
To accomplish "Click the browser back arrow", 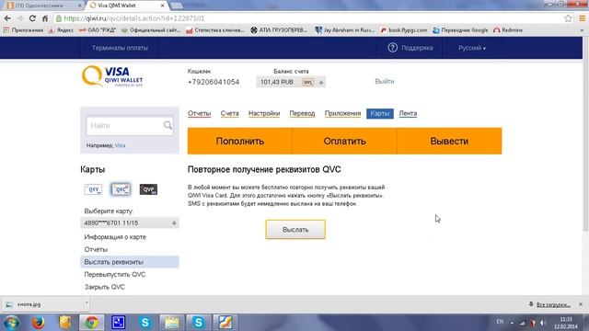I will (x=7, y=18).
